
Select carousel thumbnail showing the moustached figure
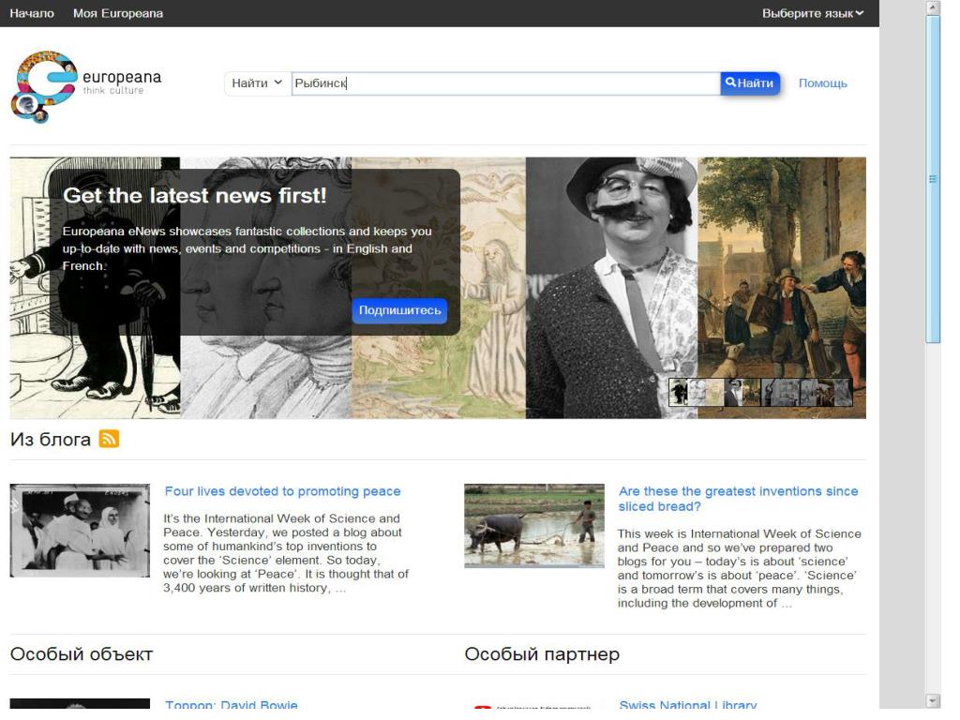[733, 393]
